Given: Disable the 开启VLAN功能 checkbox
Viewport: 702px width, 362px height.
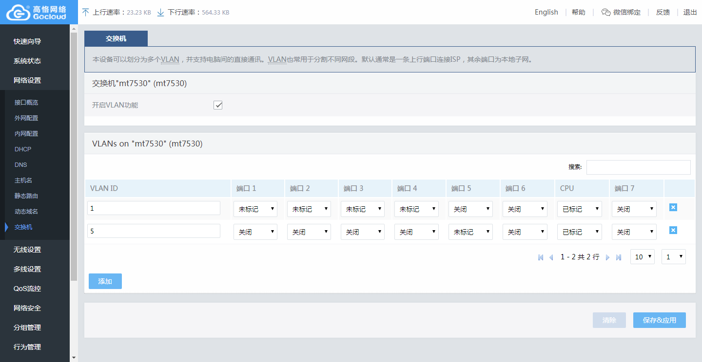Looking at the screenshot, I should [x=218, y=105].
